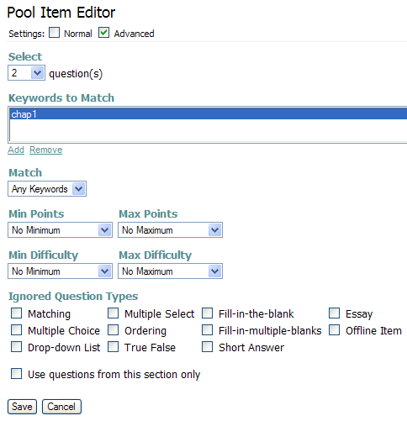Check the True False checkbox
This screenshot has height=421, width=407.
(x=113, y=347)
